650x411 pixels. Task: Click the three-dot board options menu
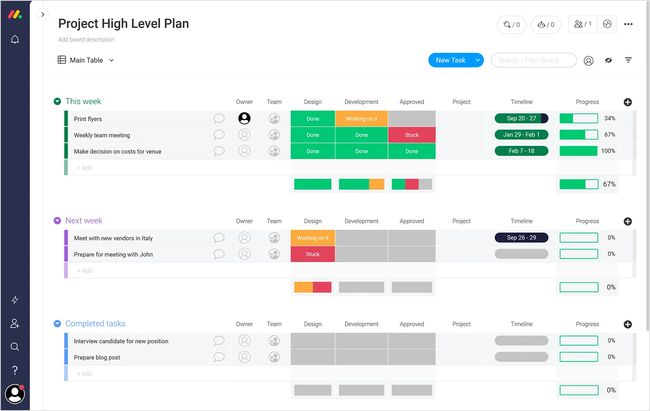click(628, 24)
